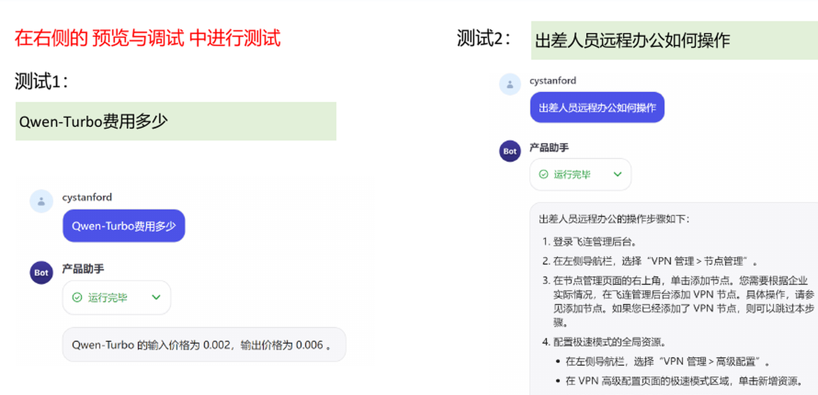Click the 测试2： label
This screenshot has width=818, height=395.
click(484, 39)
